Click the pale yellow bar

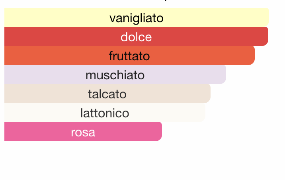pyautogui.click(x=137, y=17)
